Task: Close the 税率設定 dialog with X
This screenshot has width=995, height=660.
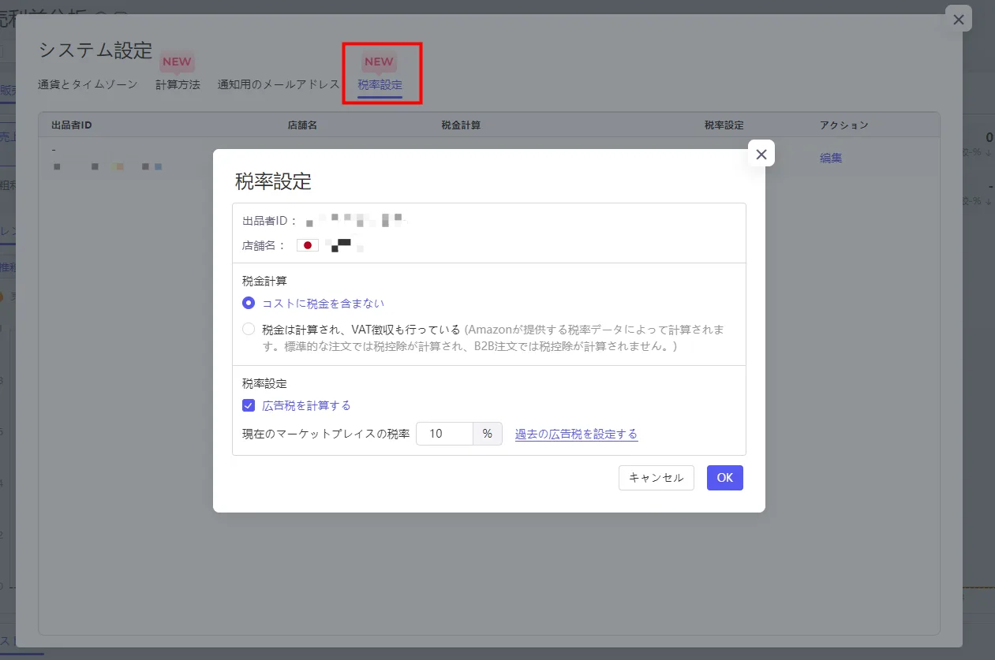Action: [761, 154]
